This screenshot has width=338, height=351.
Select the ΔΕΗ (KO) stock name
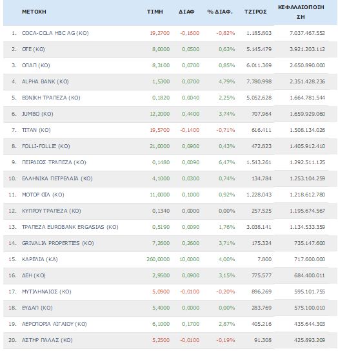point(34,275)
